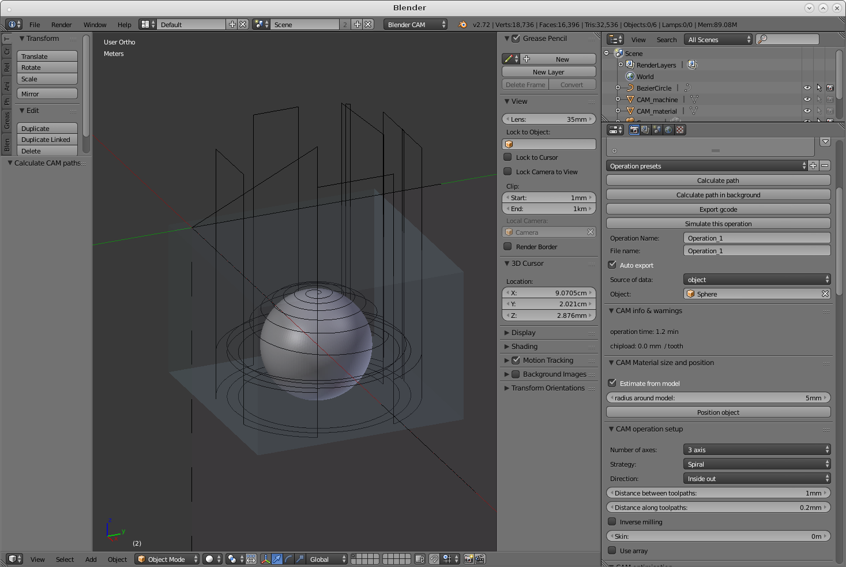This screenshot has width=846, height=567.
Task: Expand the Shading panel
Action: click(524, 347)
